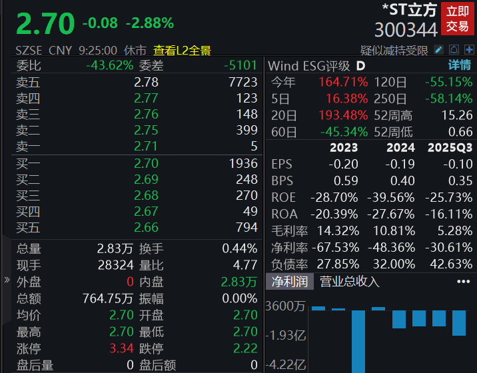Switch to the 营业总收入 tab
The image size is (477, 373).
click(349, 282)
